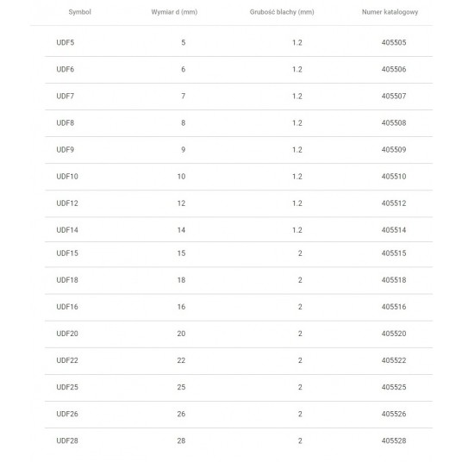Click the UDF15 symbol cell

[67, 253]
